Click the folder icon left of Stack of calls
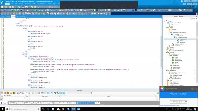 click(2, 96)
